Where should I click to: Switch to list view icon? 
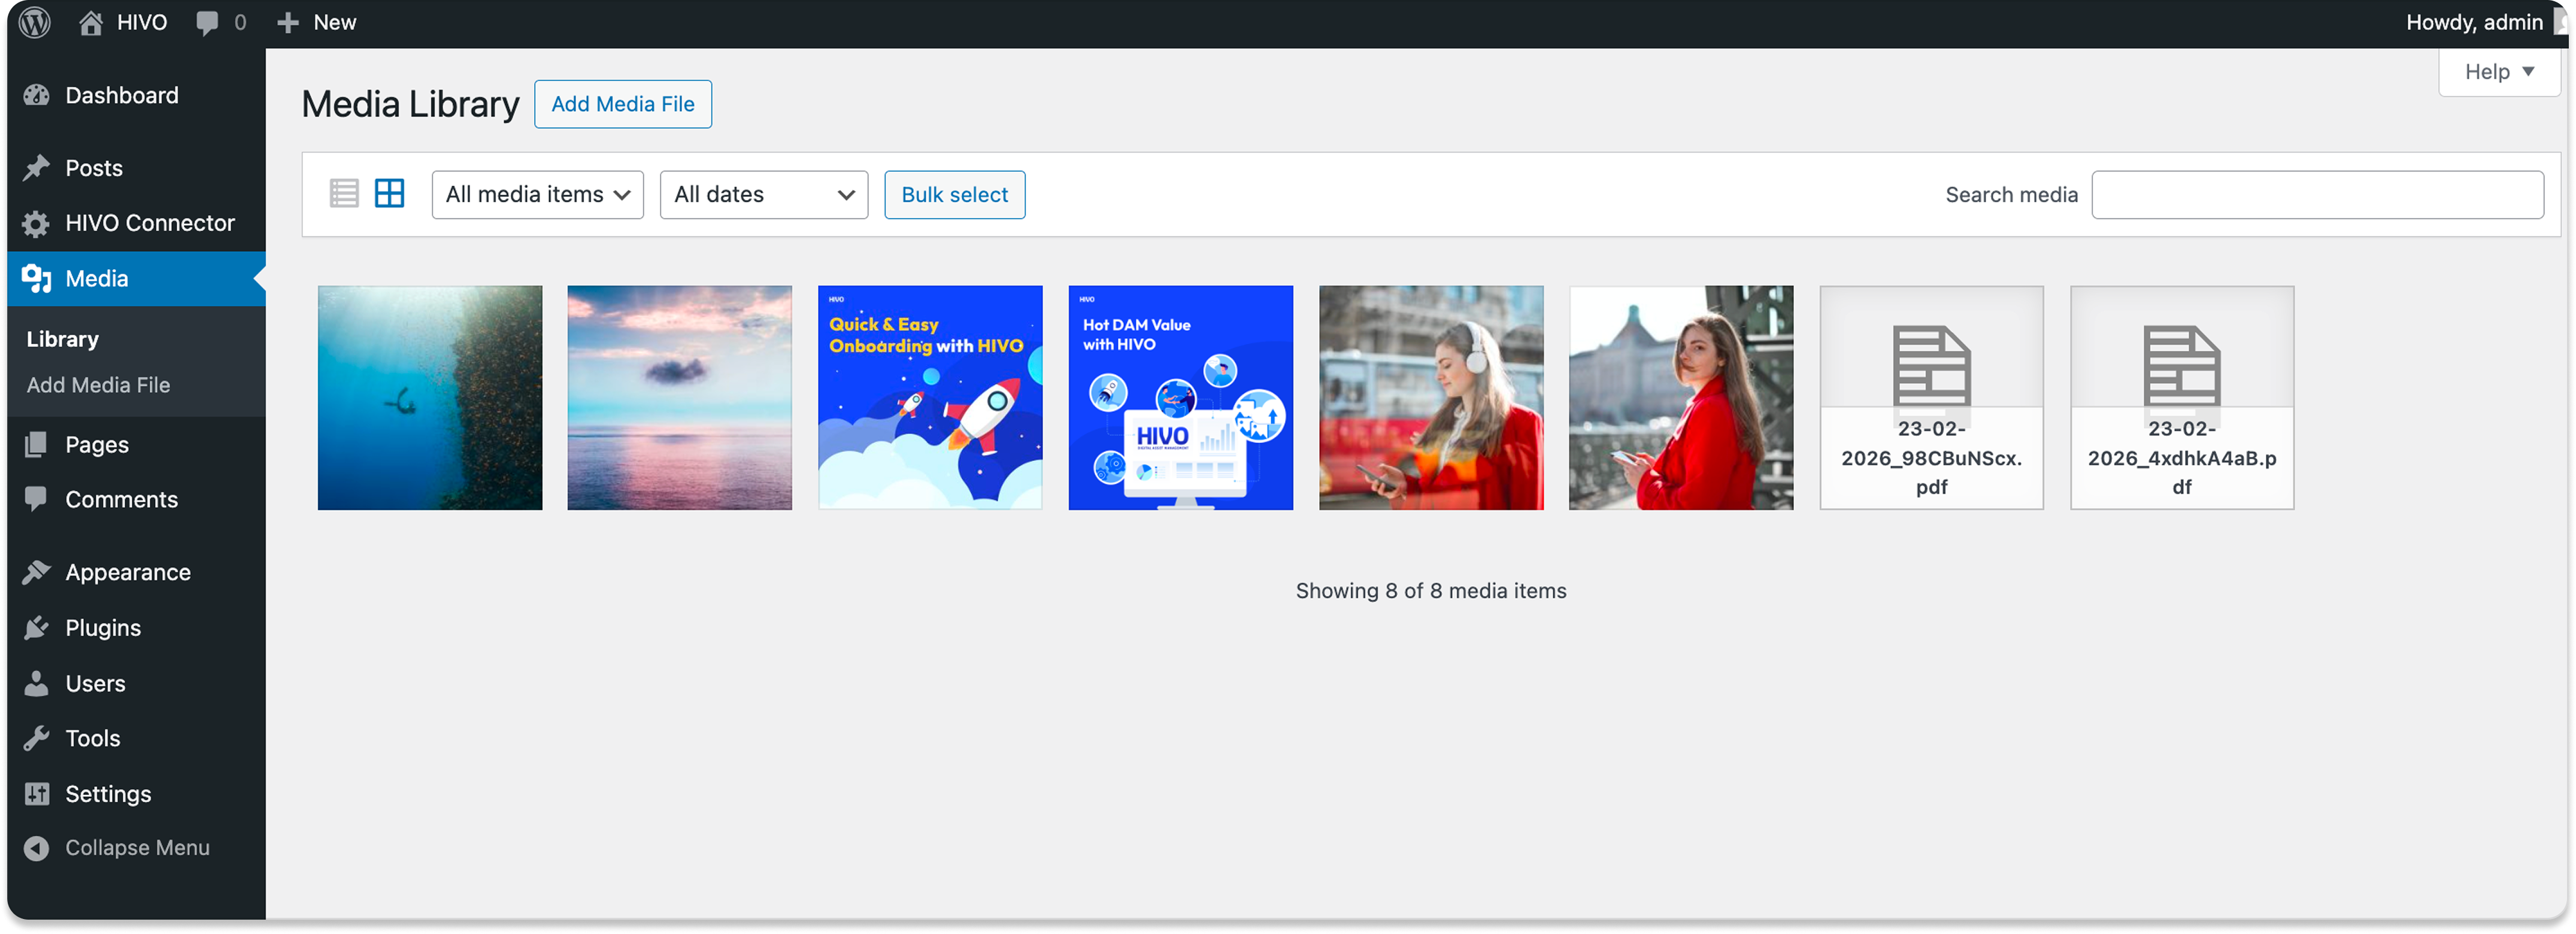tap(343, 194)
